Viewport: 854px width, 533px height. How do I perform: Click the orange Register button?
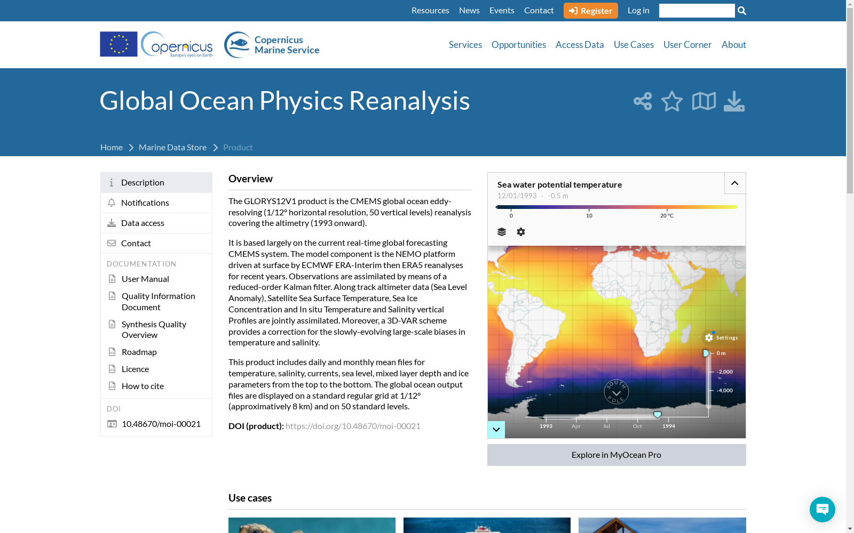(591, 11)
